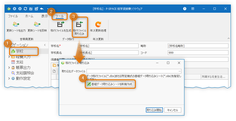236x121 pixels.
Task: Click the 所属する児童生徒 column header
Action: coord(213,77)
